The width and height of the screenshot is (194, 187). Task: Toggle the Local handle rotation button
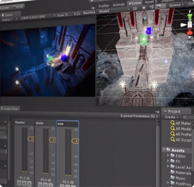point(18,7)
